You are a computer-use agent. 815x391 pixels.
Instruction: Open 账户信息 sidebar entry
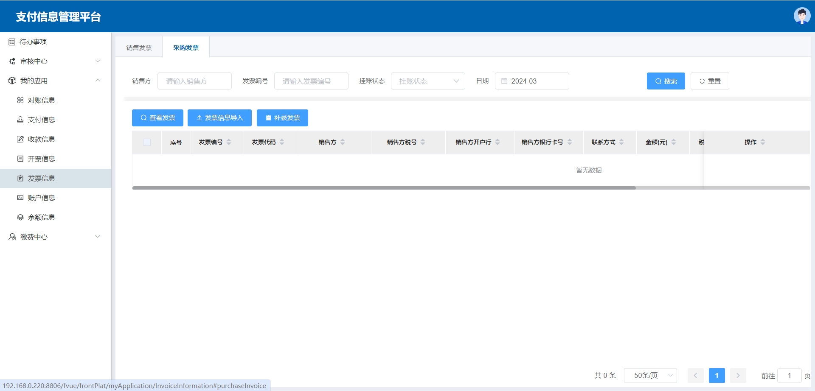pos(41,198)
